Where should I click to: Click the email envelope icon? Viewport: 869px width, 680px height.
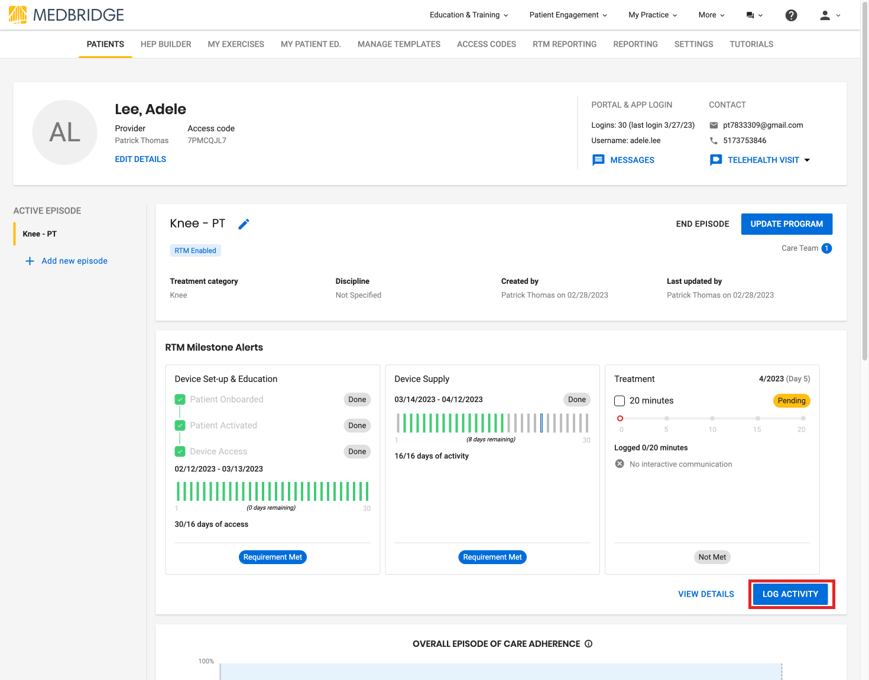714,125
